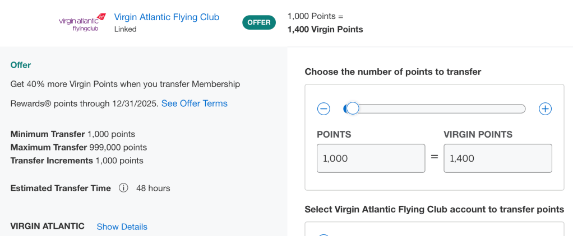This screenshot has height=236, width=573.
Task: Open the Virgin Atlantic Flying Club title link
Action: pos(167,17)
